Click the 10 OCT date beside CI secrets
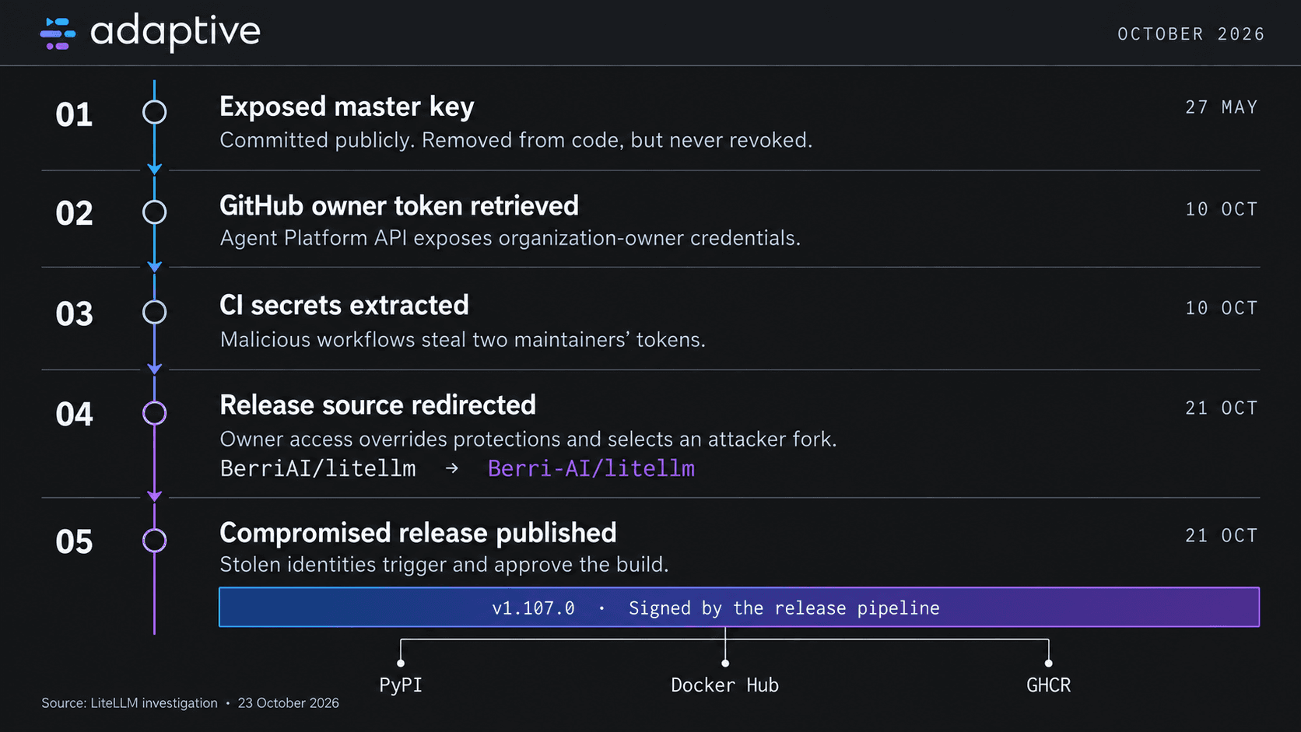1301x732 pixels. click(1222, 308)
